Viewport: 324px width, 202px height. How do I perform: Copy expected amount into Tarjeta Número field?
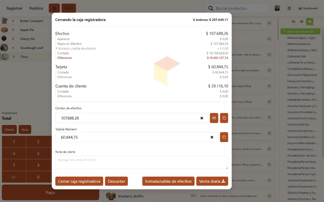coord(224,137)
